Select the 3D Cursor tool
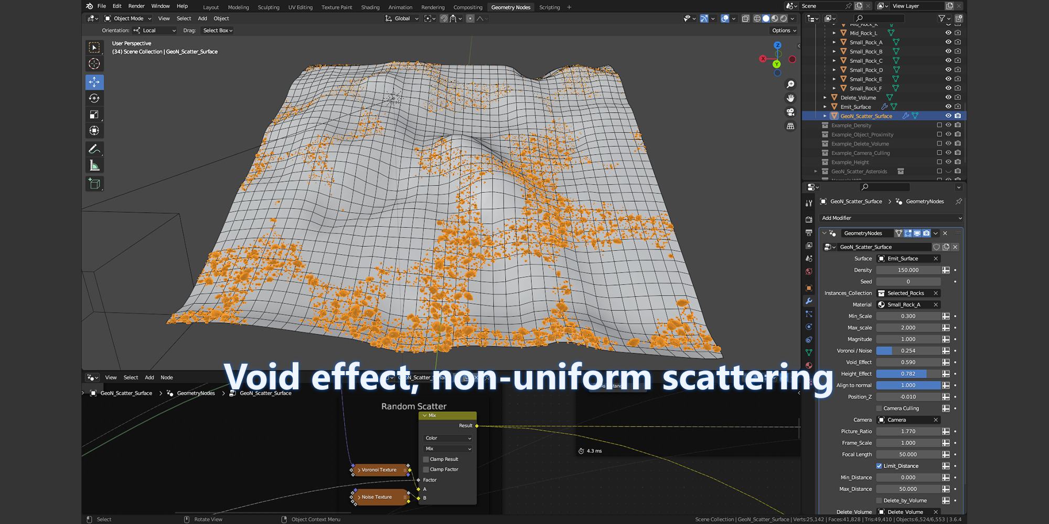Viewport: 1049px width, 524px height. pos(94,64)
